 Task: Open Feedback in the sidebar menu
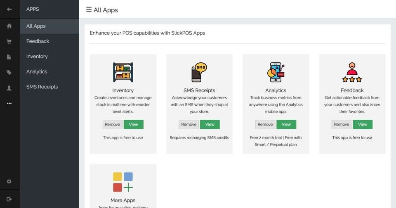(38, 41)
